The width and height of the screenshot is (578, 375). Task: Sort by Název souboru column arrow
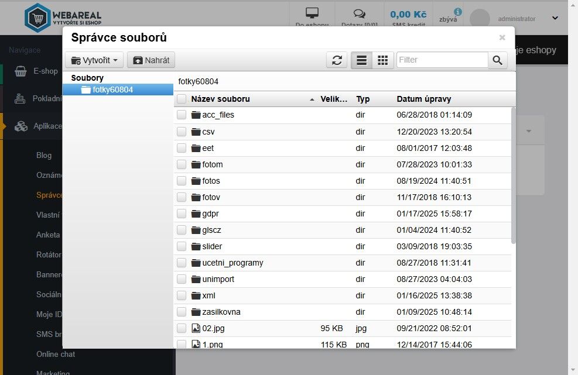click(312, 99)
